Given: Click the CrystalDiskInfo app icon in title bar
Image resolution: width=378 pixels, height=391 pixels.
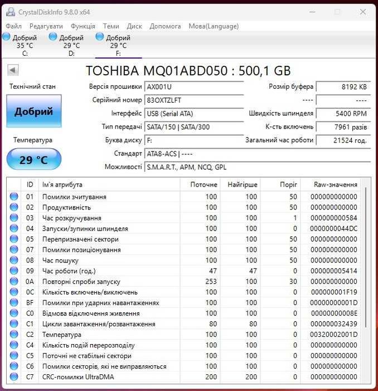Looking at the screenshot, I should pos(11,12).
